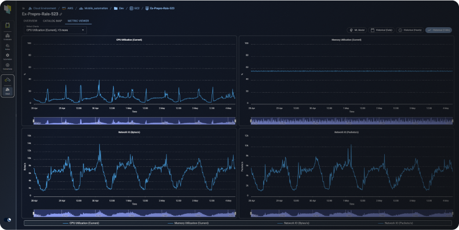
Task: Click tallest Network Bytes/s peak
Action: coord(100,145)
